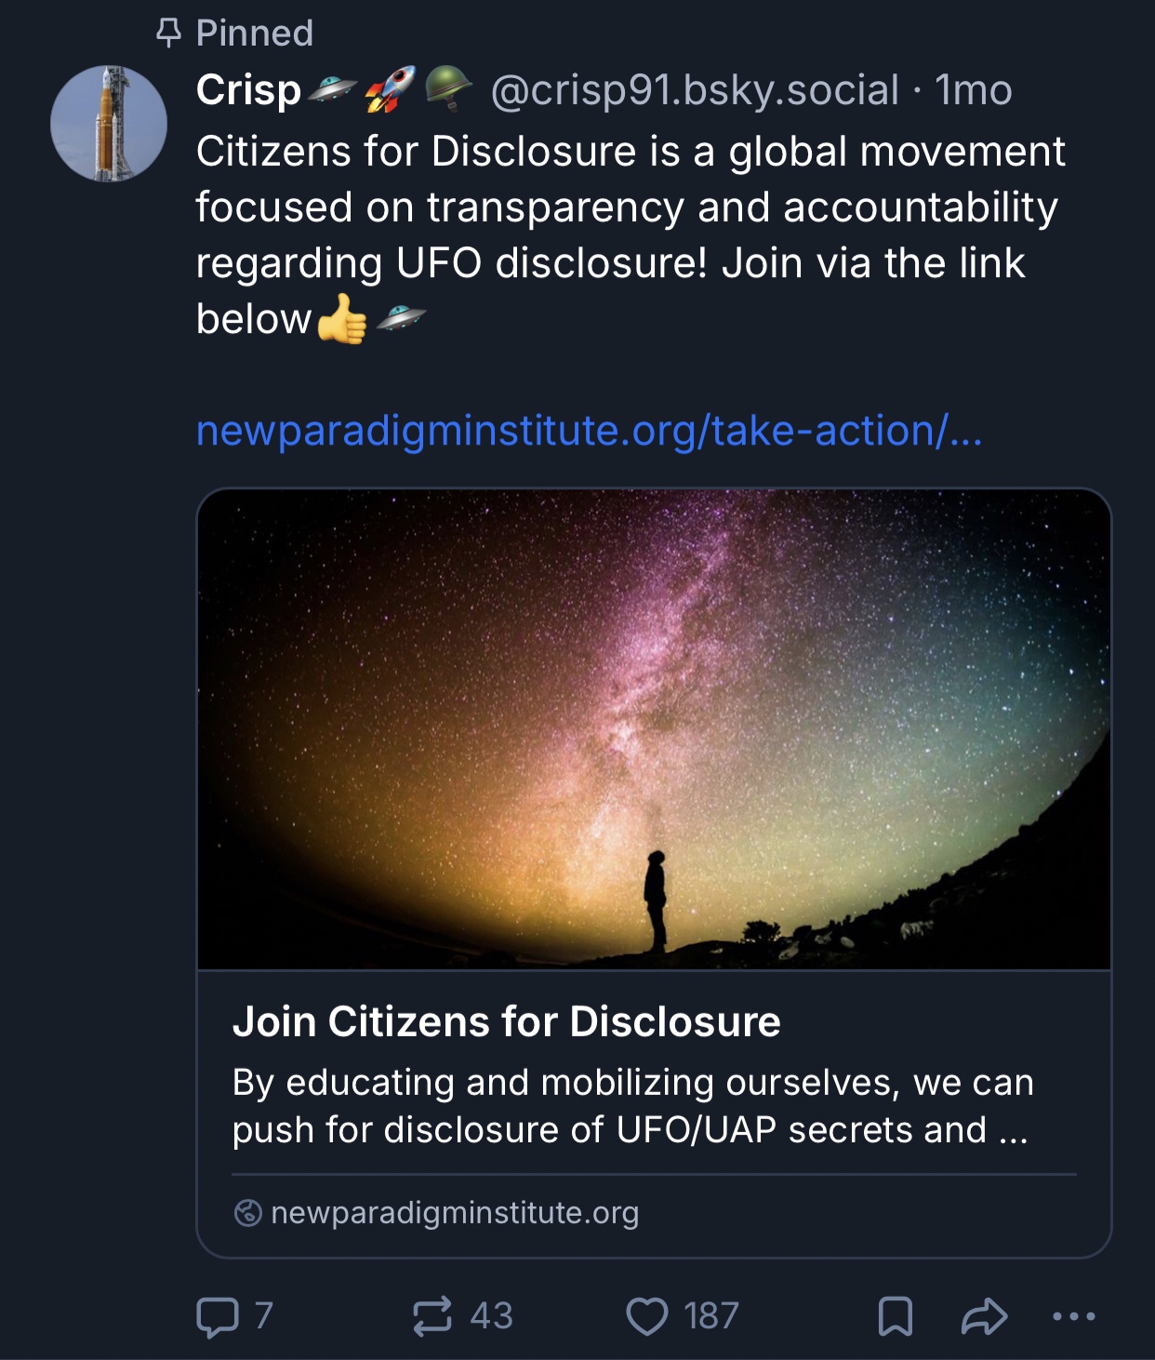Like the post with the heart icon
The height and width of the screenshot is (1360, 1155).
647,1316
